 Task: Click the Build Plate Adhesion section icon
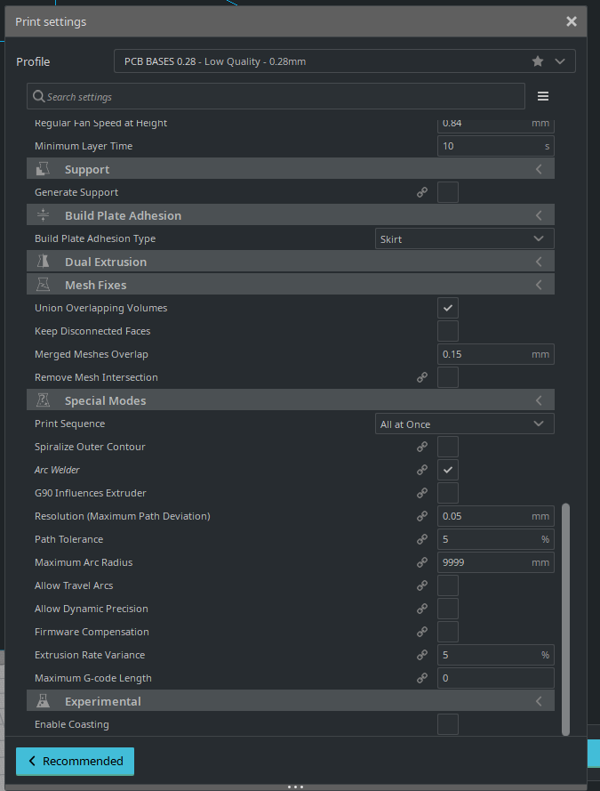tap(43, 214)
